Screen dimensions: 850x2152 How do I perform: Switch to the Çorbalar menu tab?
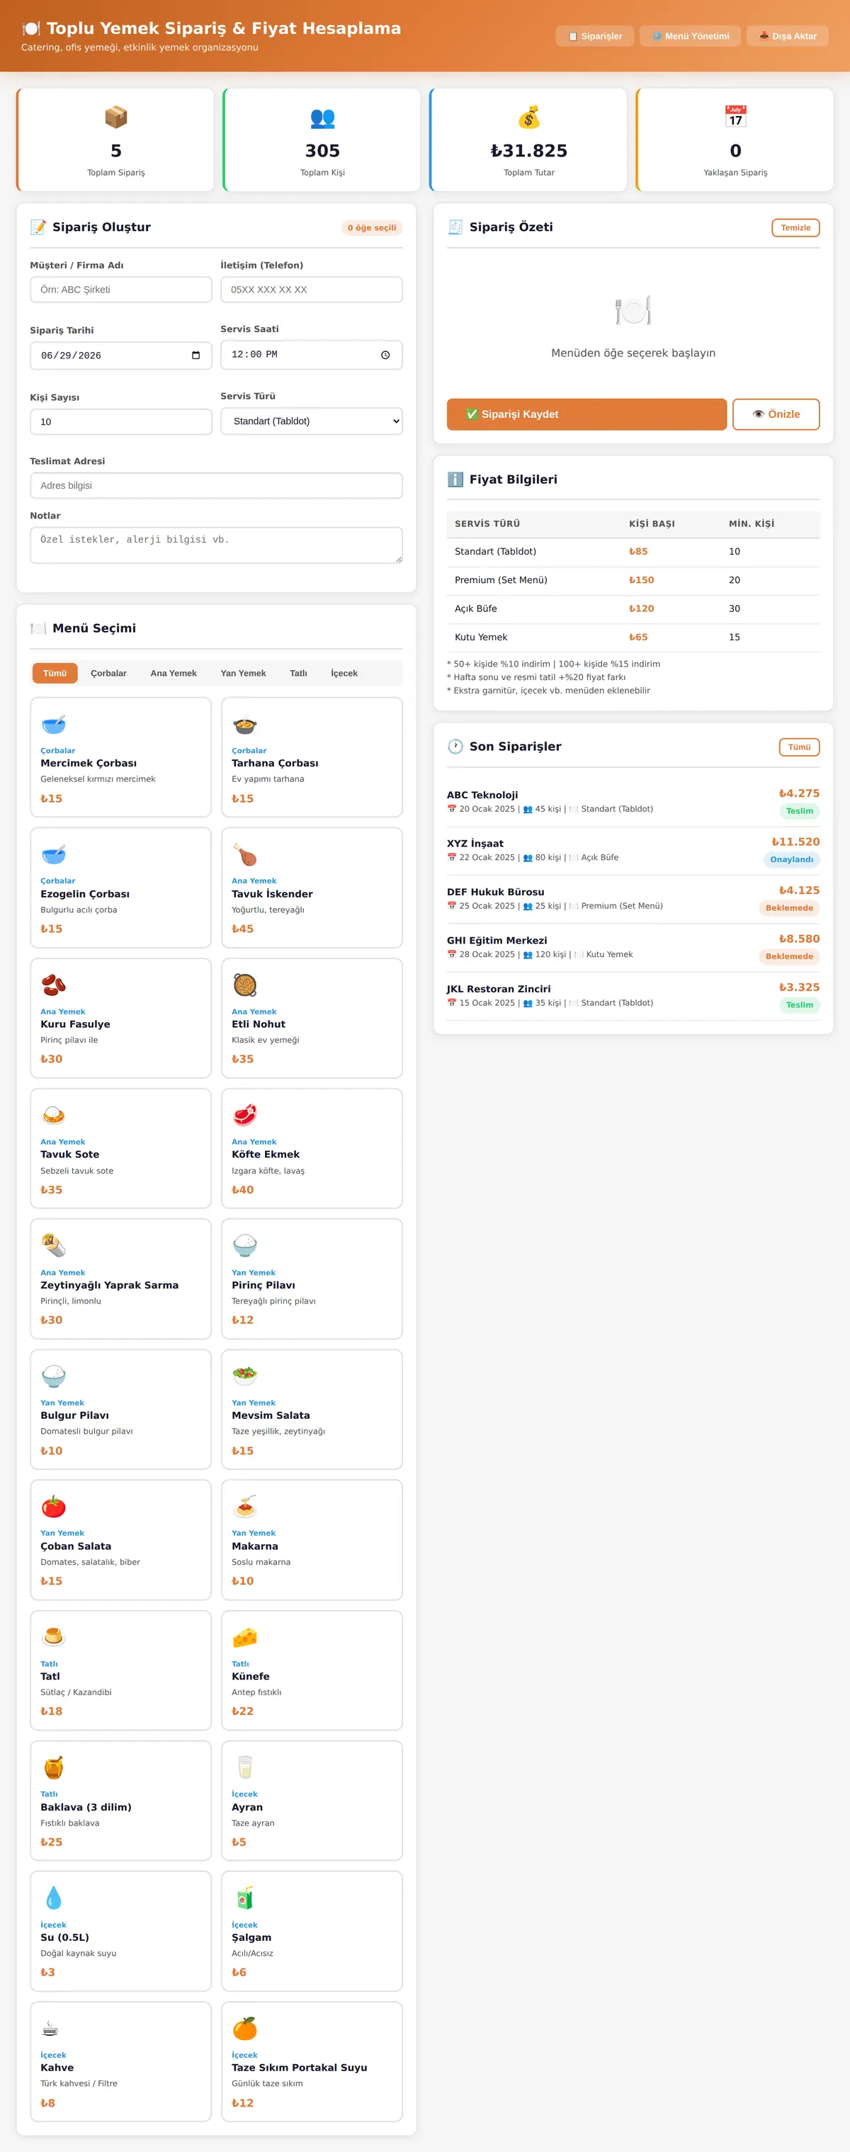tap(108, 674)
